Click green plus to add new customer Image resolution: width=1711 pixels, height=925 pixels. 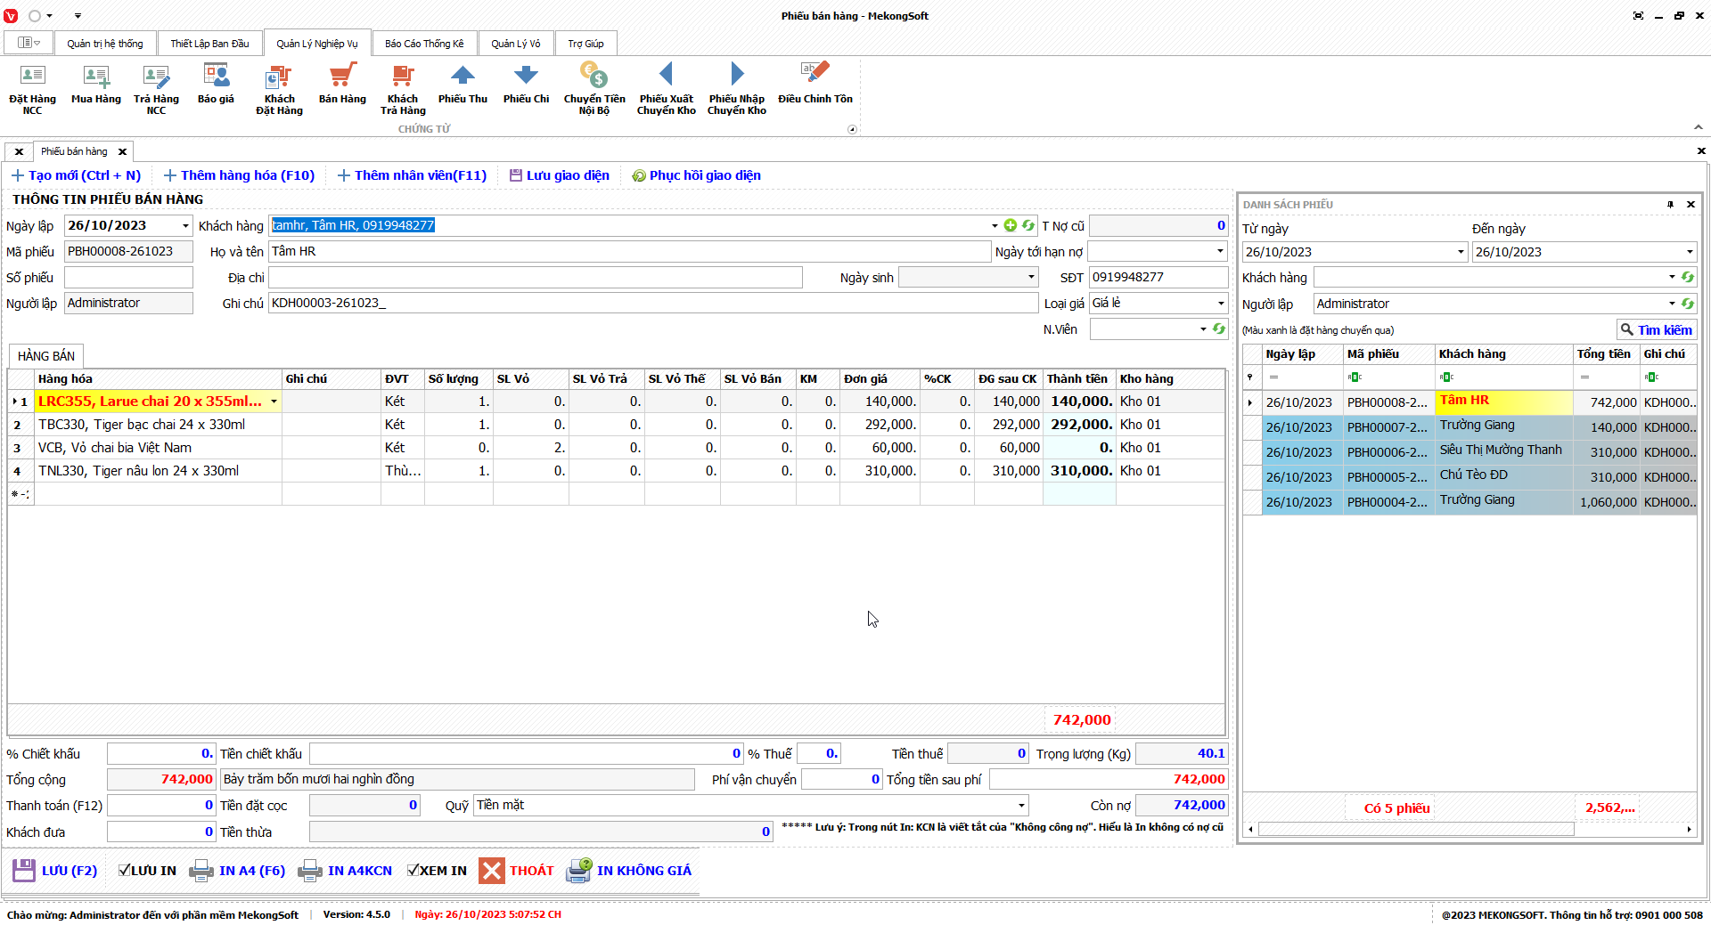(1010, 226)
